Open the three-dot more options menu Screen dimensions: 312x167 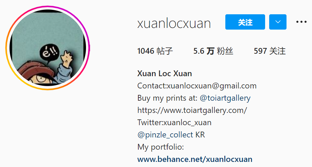[x=301, y=22]
